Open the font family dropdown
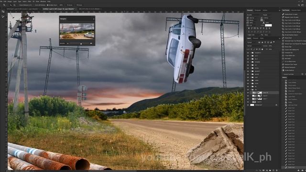 [253, 15]
